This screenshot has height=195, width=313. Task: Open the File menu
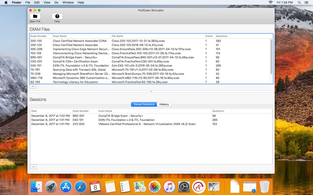28,2
